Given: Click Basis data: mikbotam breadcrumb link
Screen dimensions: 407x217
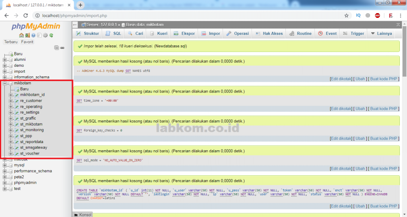Looking at the screenshot, I should click(x=145, y=25).
